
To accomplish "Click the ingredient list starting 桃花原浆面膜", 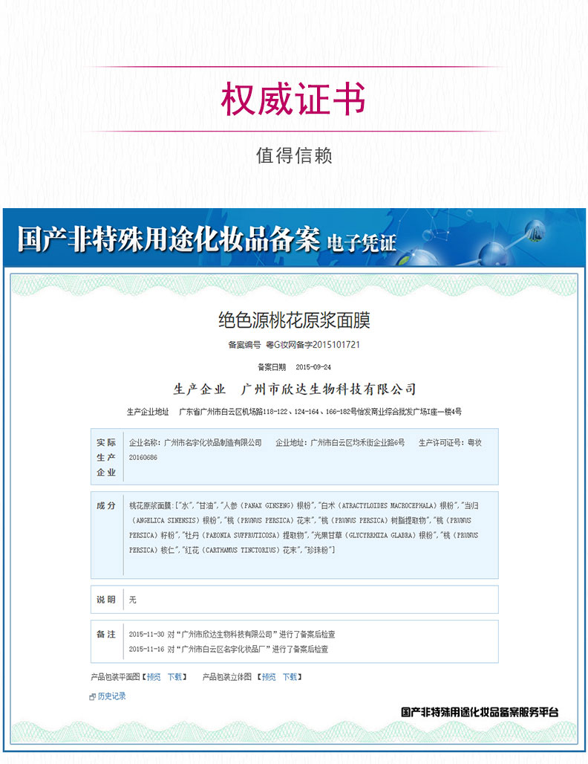I will [304, 528].
